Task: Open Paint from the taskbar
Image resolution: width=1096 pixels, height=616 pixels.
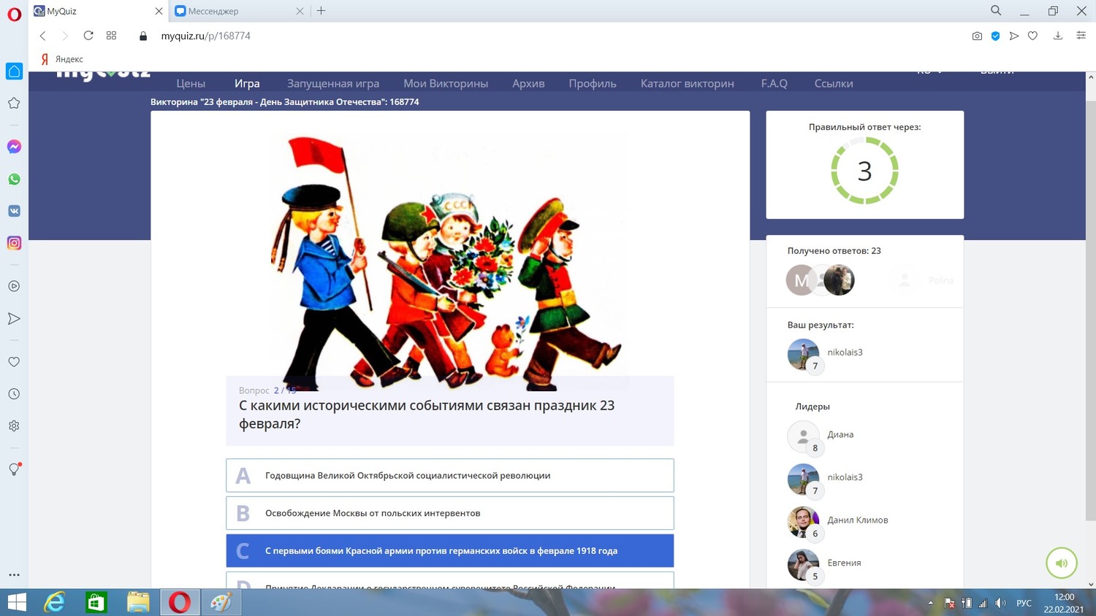Action: [x=221, y=602]
